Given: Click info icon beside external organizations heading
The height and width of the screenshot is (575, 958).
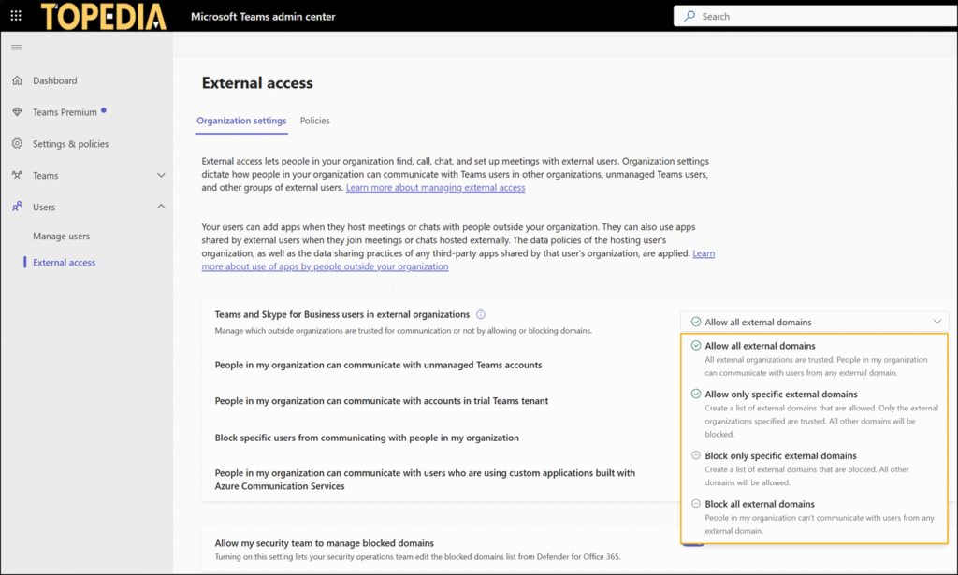Looking at the screenshot, I should click(481, 315).
